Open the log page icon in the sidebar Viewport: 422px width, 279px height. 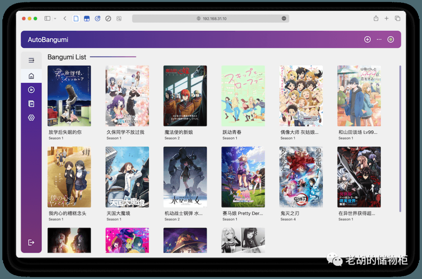[31, 104]
